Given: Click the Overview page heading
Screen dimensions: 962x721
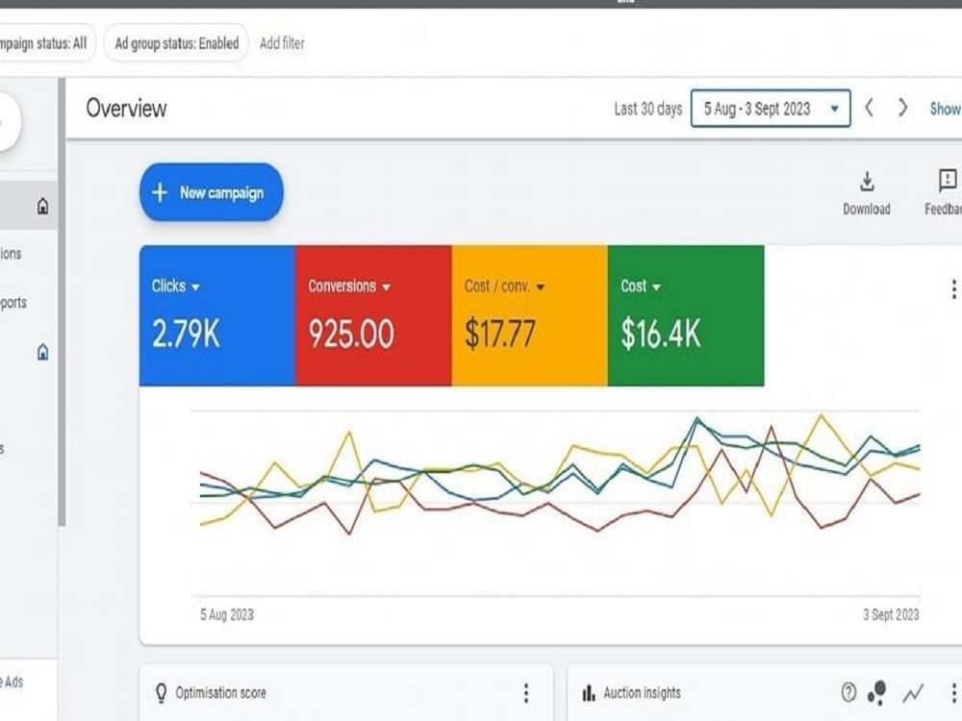Looking at the screenshot, I should (126, 109).
